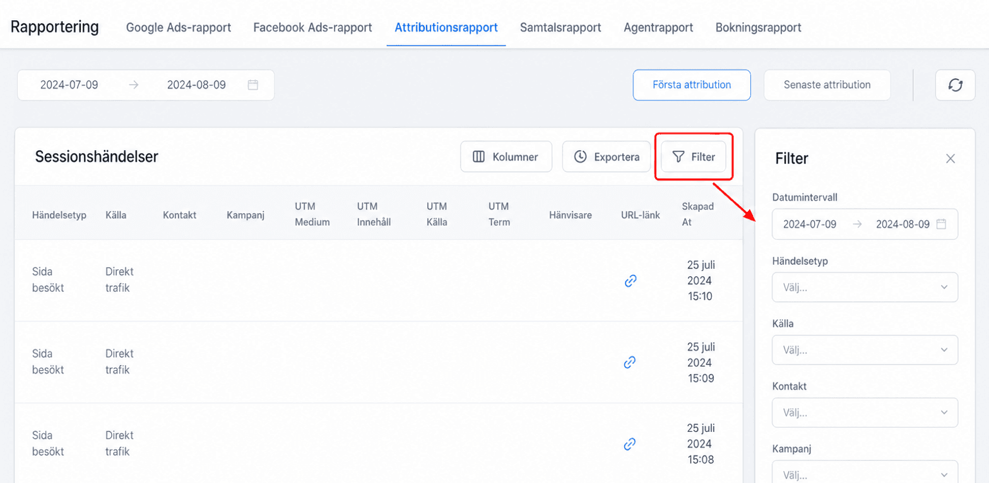Click the refresh icon button

point(955,85)
